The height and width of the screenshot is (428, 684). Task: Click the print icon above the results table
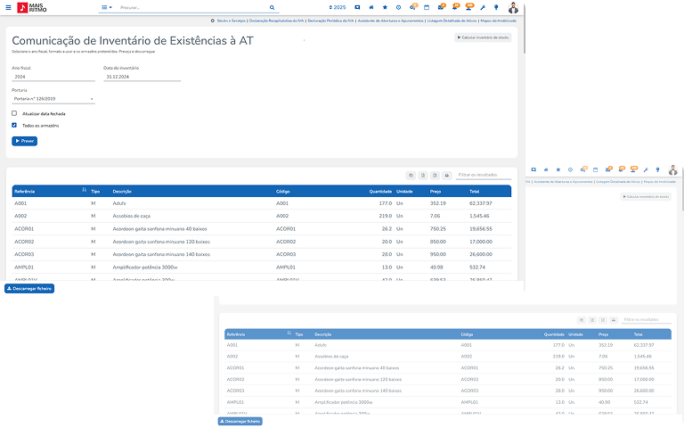(448, 175)
